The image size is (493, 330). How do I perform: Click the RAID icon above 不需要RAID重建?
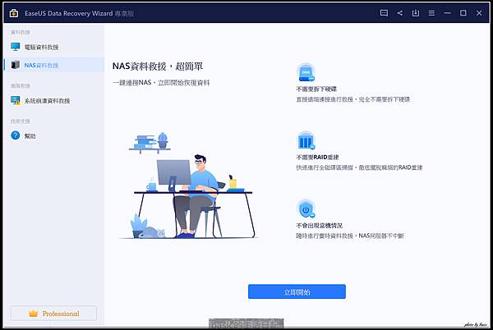(306, 140)
